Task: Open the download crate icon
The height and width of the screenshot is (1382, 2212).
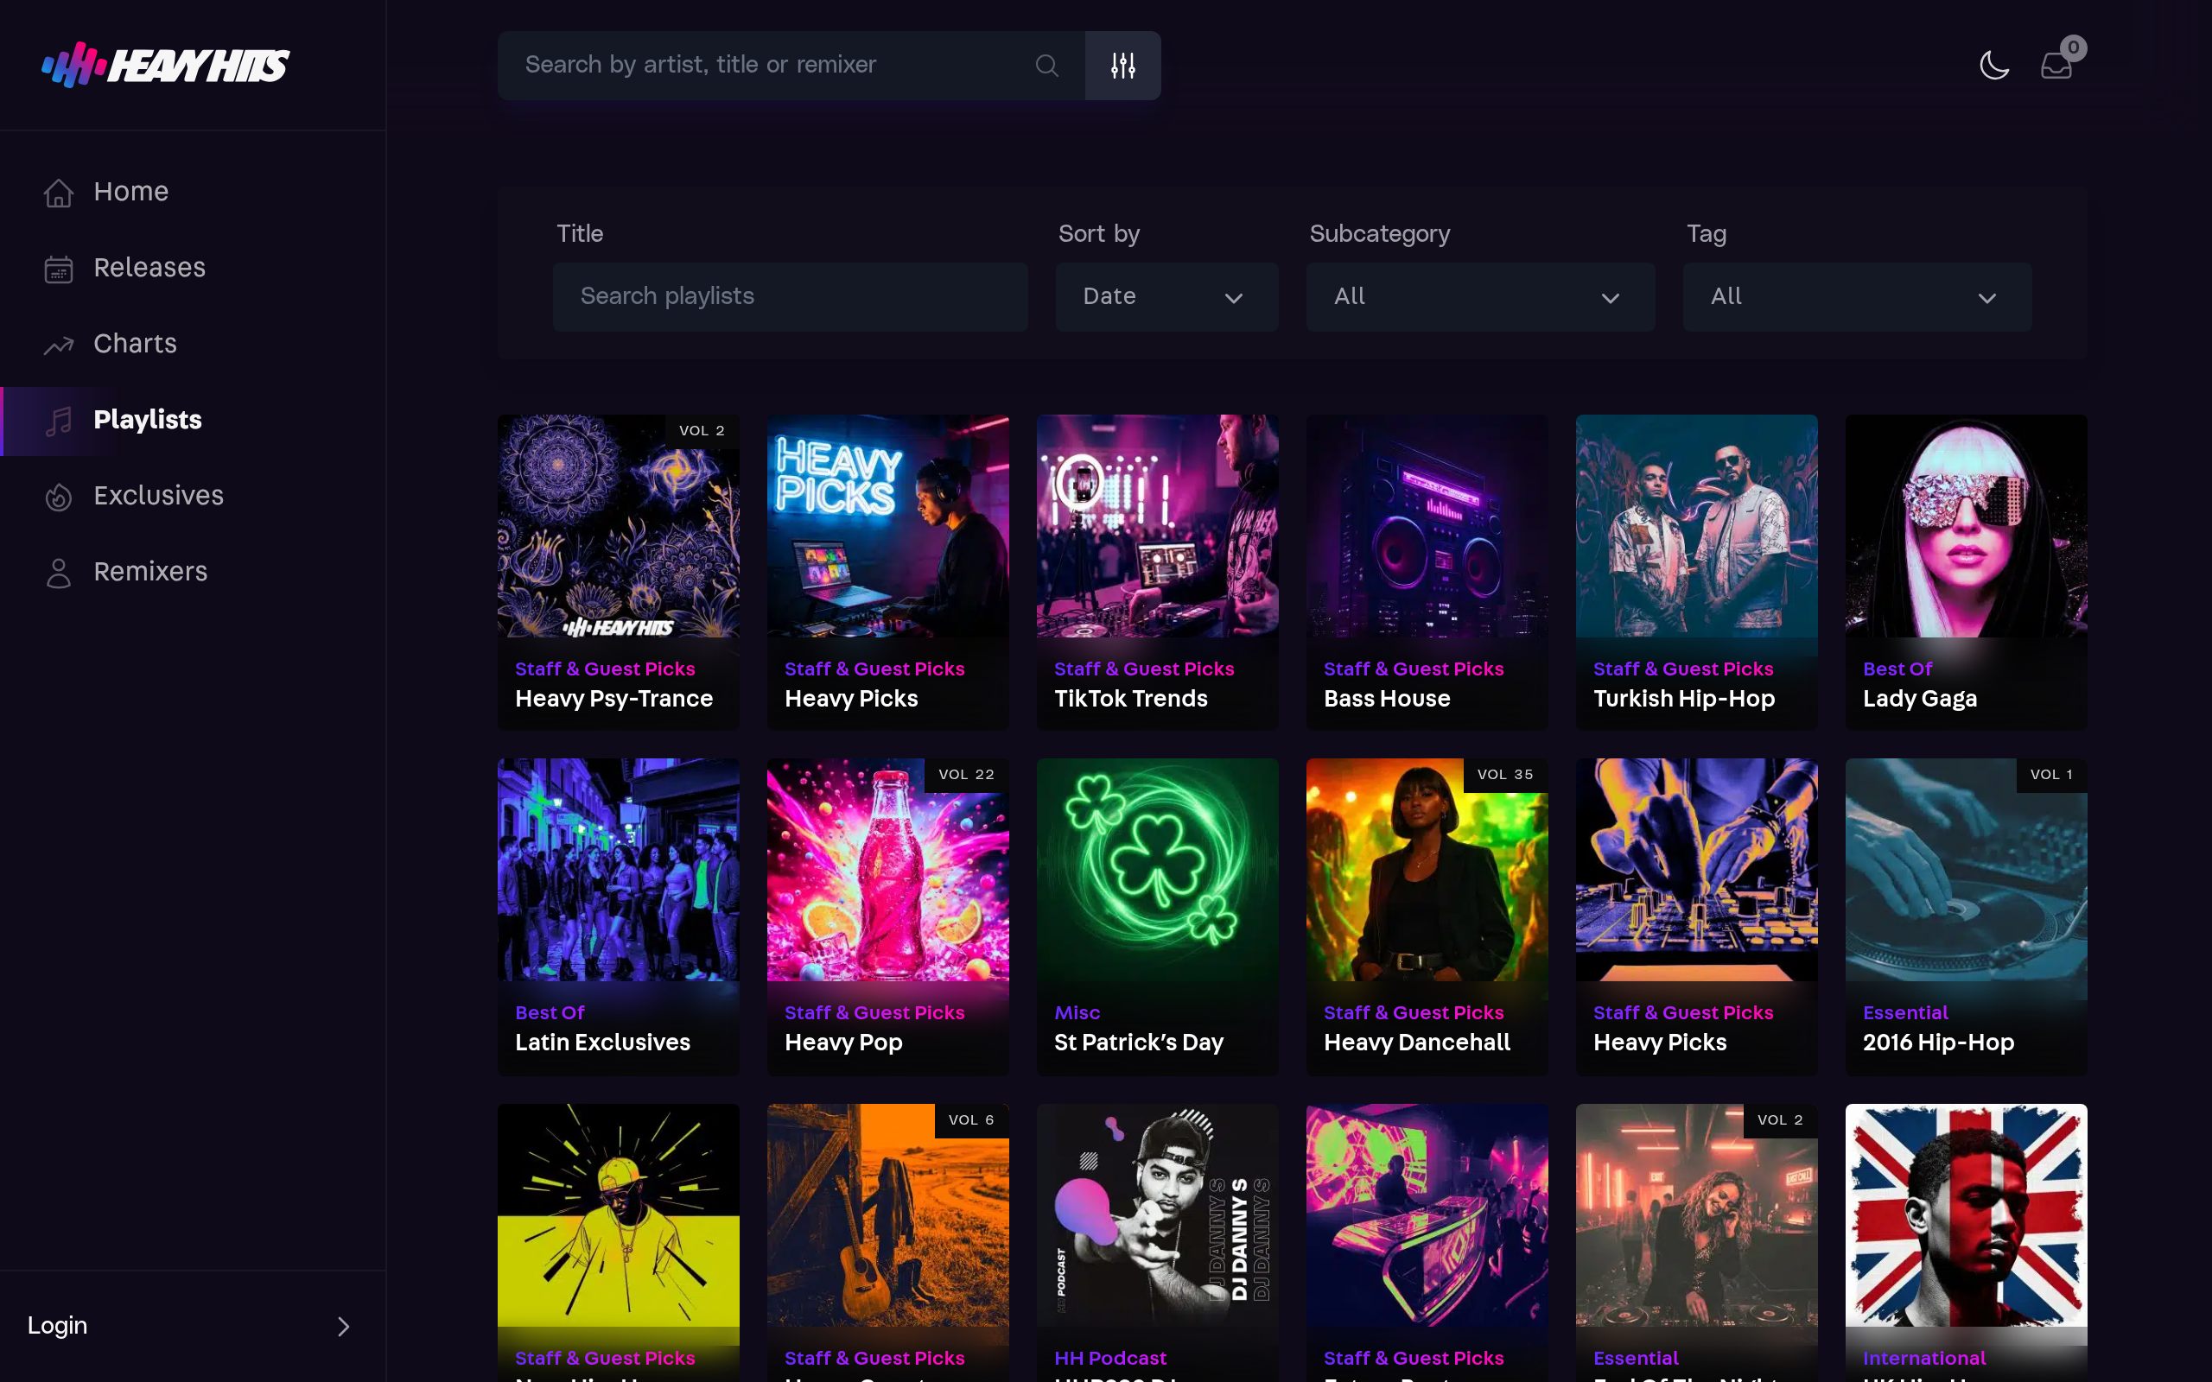Action: point(2056,65)
